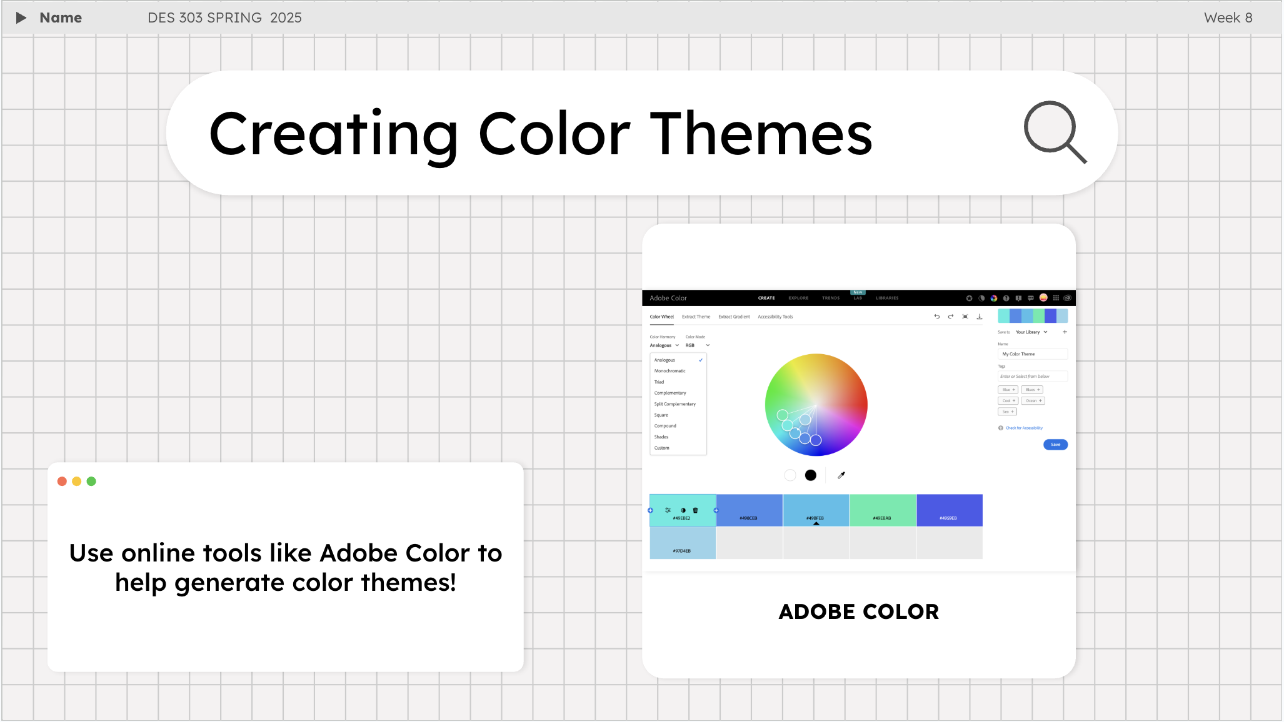Click the apps grid icon
The width and height of the screenshot is (1284, 722).
tap(1056, 298)
